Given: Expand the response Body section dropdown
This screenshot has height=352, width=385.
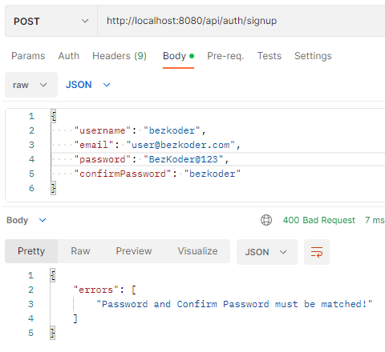Looking at the screenshot, I should [x=26, y=220].
